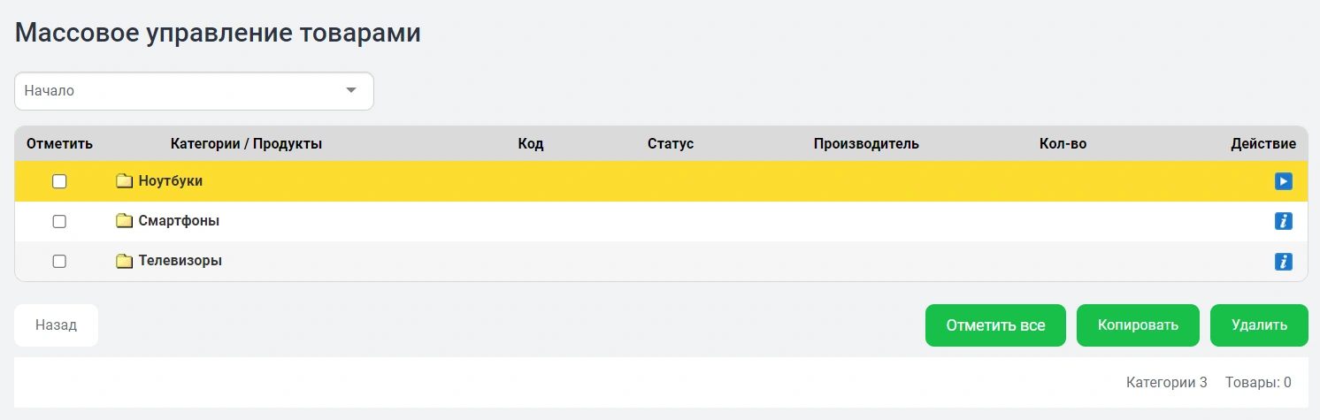
Task: Open the Ноутбуки category
Action: coord(171,181)
